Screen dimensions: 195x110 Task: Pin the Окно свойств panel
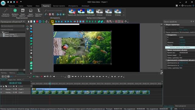[191, 21]
